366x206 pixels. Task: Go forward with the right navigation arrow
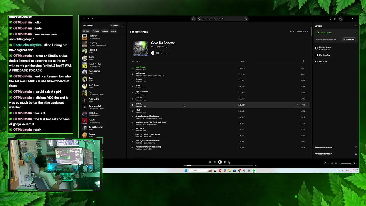(92, 19)
